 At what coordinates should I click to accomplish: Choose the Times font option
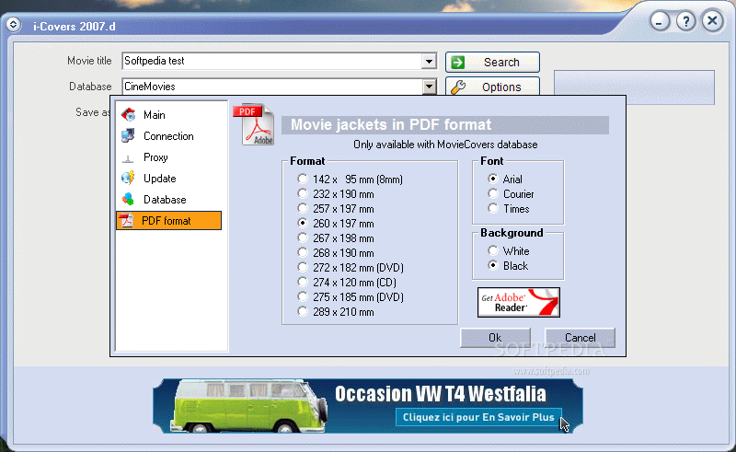click(x=509, y=209)
